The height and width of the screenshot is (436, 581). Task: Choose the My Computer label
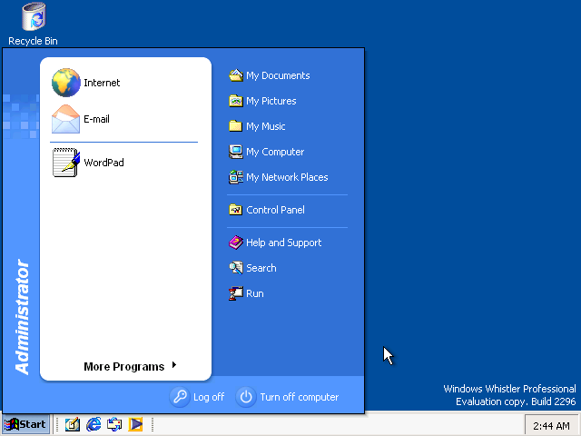275,152
